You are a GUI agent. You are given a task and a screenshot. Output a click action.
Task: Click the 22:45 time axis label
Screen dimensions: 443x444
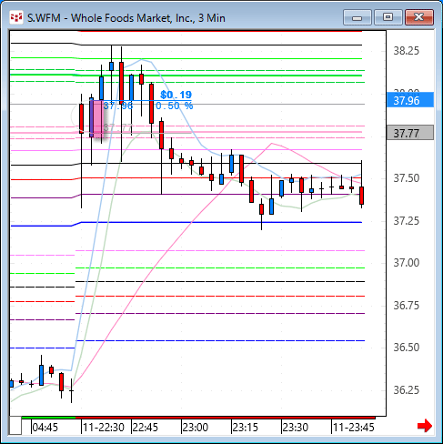[x=146, y=428]
